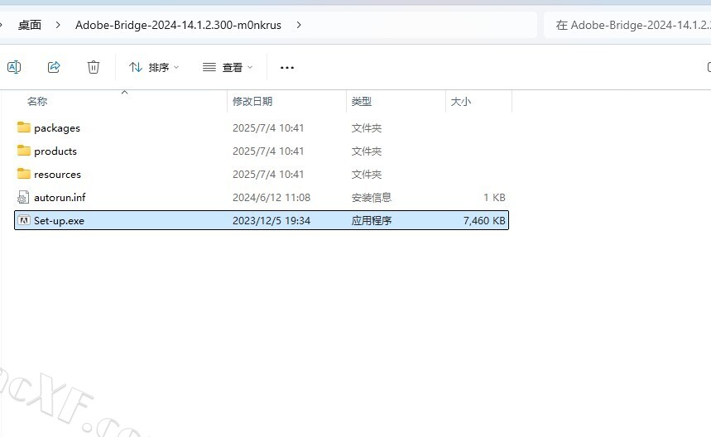Sort by 类型 column header
711x437 pixels.
click(x=362, y=102)
